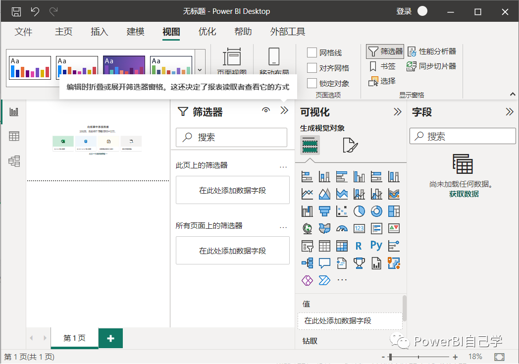Enable the 网格线 checkbox

[x=312, y=52]
